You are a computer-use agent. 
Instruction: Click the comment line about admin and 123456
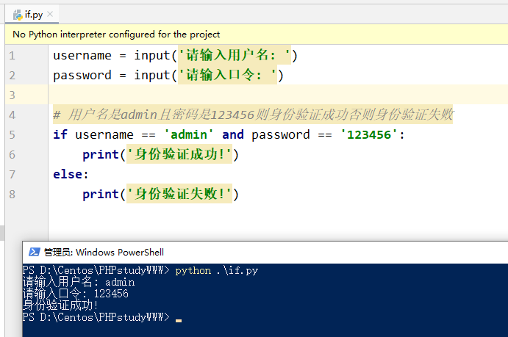coord(253,115)
